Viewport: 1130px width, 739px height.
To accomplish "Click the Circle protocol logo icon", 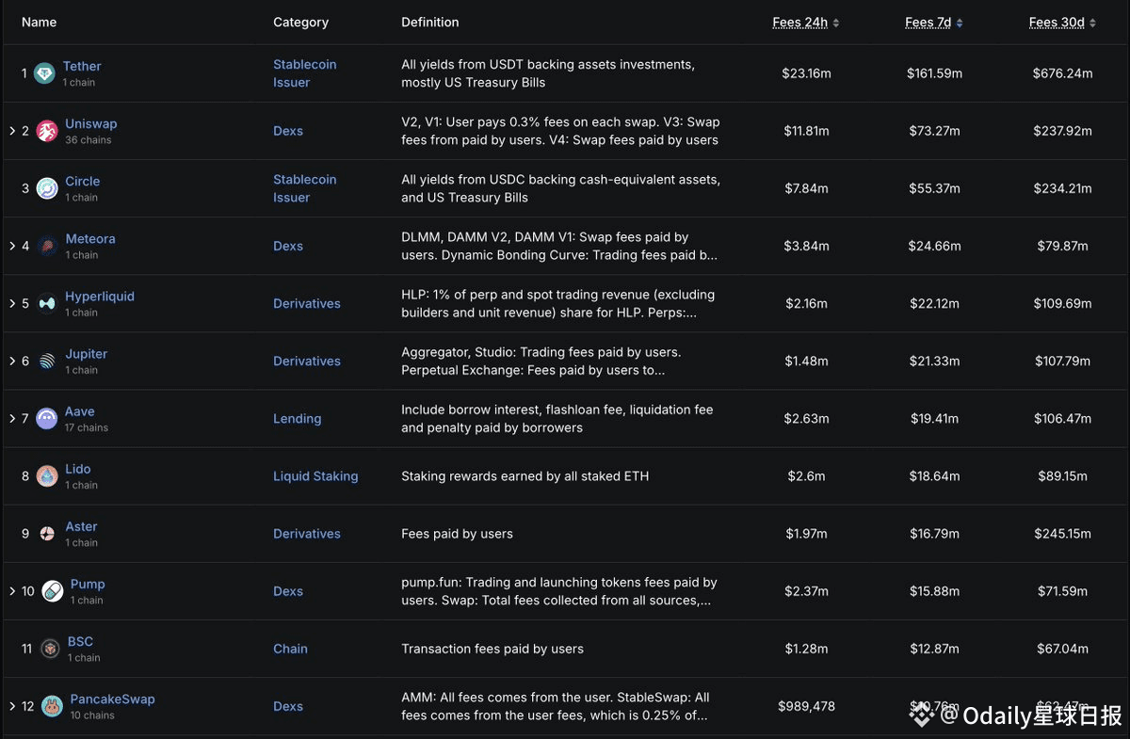I will [x=47, y=188].
